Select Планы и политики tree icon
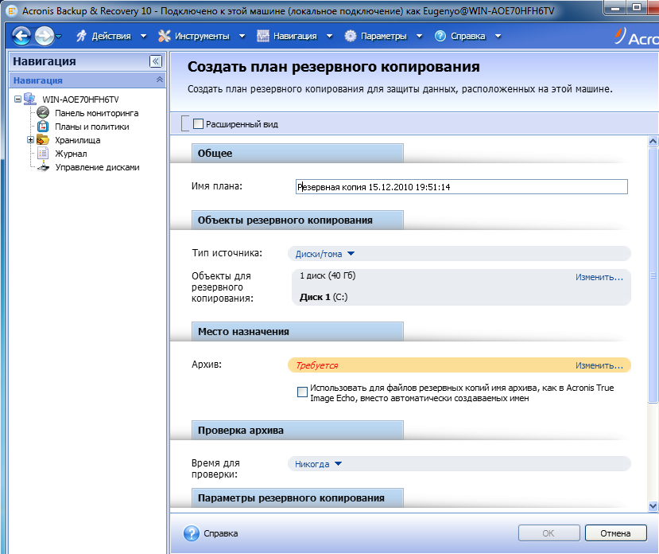The width and height of the screenshot is (659, 554). pyautogui.click(x=43, y=127)
